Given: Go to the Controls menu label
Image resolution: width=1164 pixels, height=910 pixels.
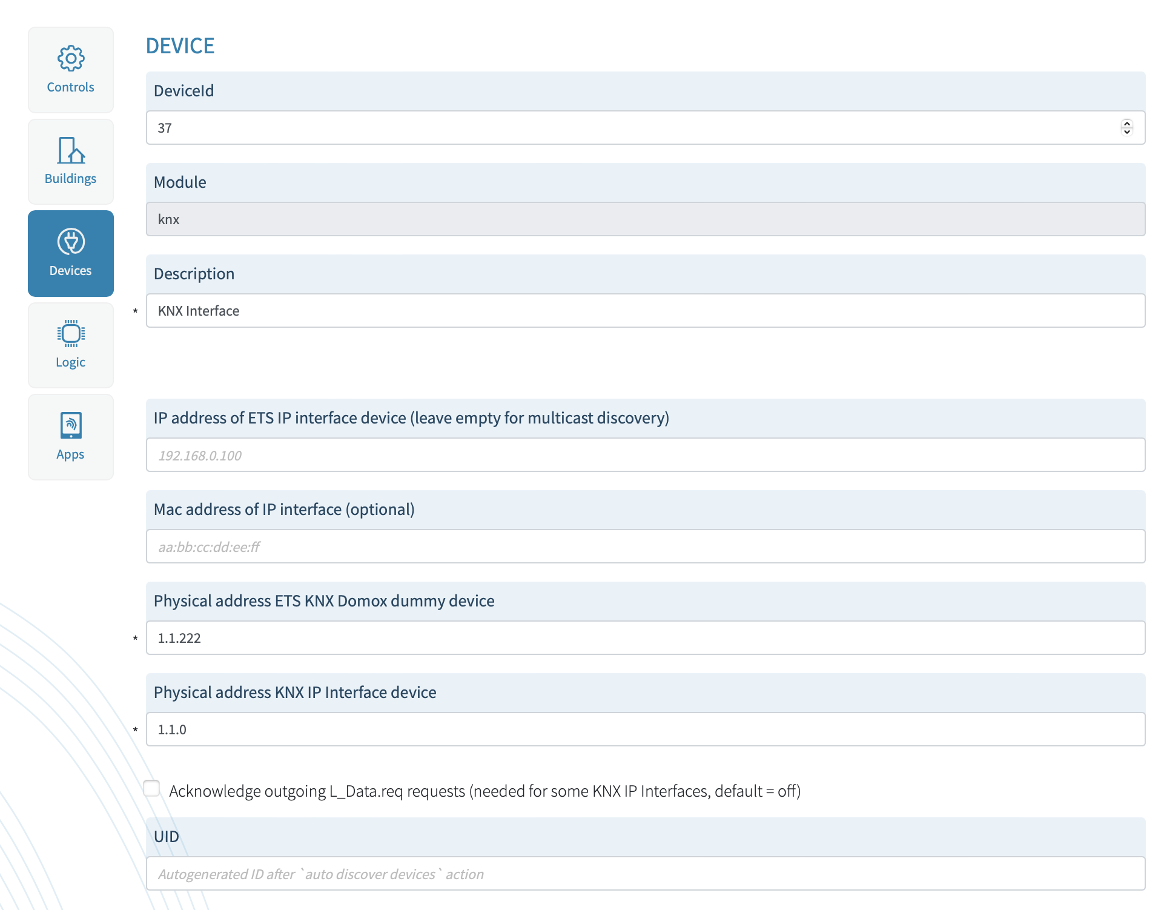Looking at the screenshot, I should 71,87.
